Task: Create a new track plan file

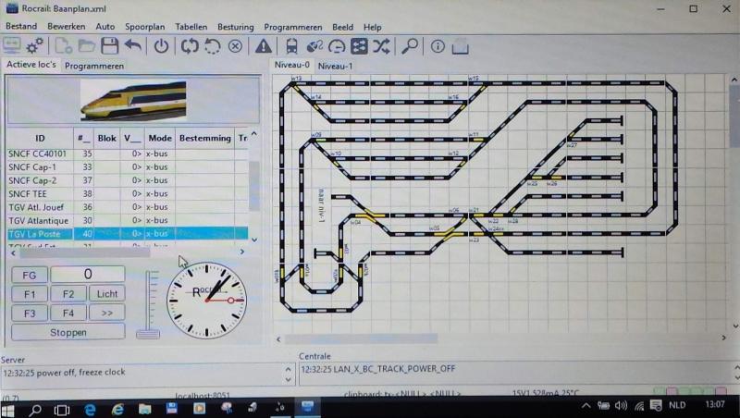Action: point(63,45)
